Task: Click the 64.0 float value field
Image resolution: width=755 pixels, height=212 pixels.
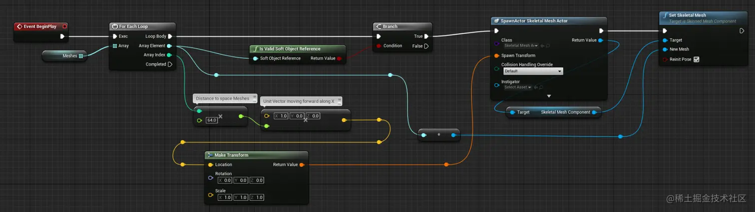Action: click(x=212, y=120)
